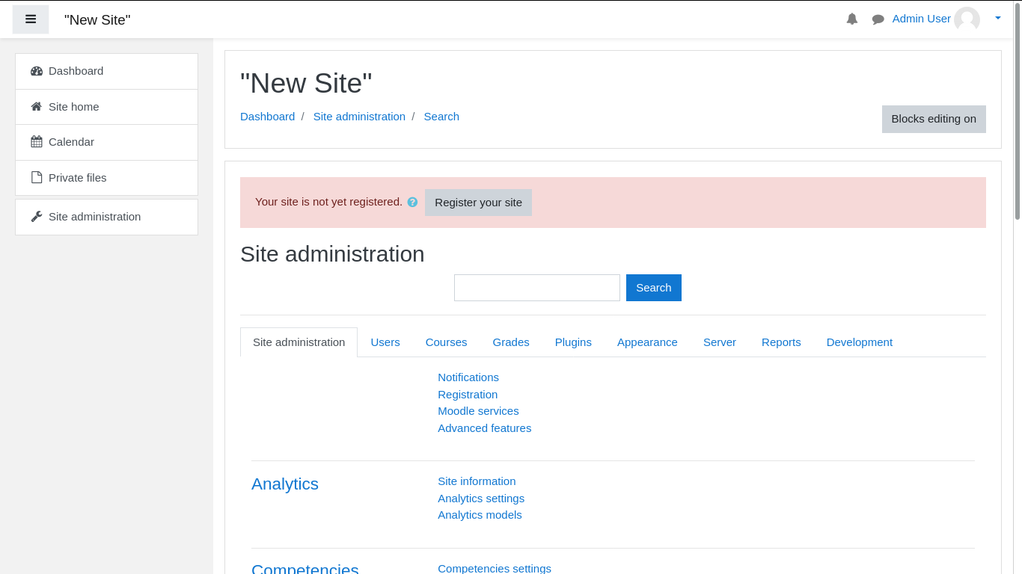Open the Grades tab

click(x=511, y=342)
